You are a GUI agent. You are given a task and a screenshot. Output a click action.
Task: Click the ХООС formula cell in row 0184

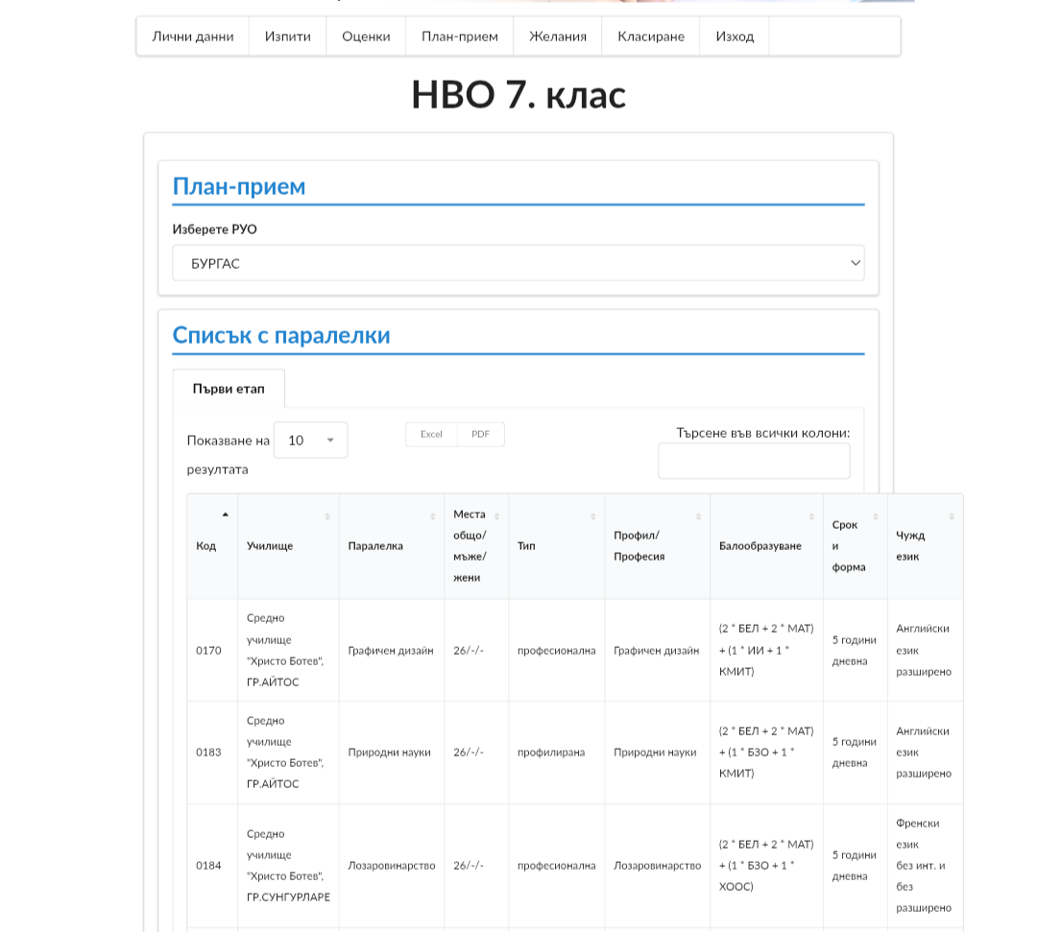(766, 865)
